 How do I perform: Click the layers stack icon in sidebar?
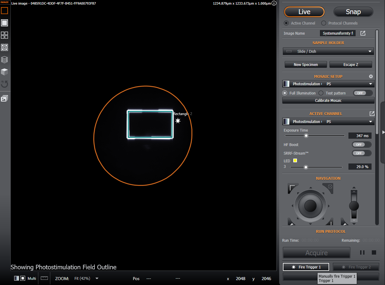(4, 60)
